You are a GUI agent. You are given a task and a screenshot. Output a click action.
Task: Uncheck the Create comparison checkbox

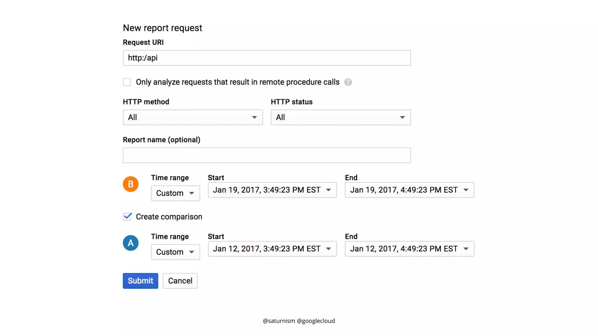click(x=127, y=217)
